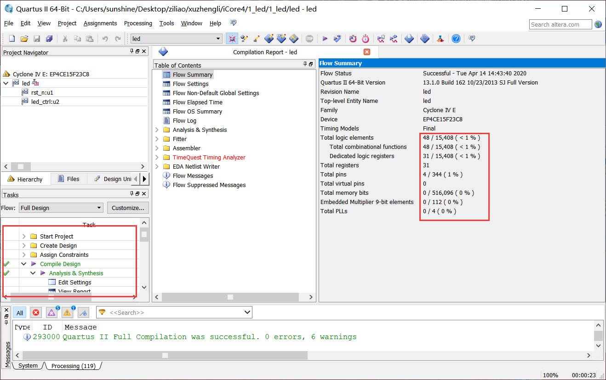This screenshot has width=606, height=380.
Task: Open the led revision dropdown in toolbar
Action: coord(218,39)
